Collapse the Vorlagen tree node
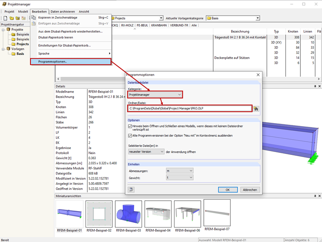322x242 pixels. 3,49
